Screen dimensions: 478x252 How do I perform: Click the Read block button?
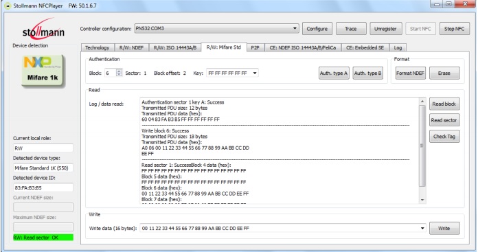pyautogui.click(x=444, y=104)
